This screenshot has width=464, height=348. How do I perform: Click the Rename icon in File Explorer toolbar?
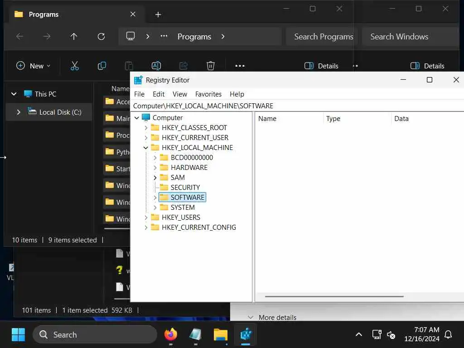[156, 66]
